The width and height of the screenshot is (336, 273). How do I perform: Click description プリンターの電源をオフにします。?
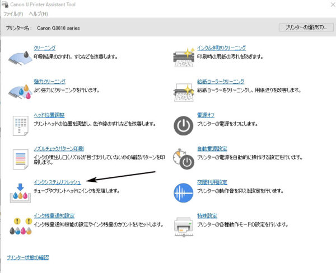click(x=227, y=124)
